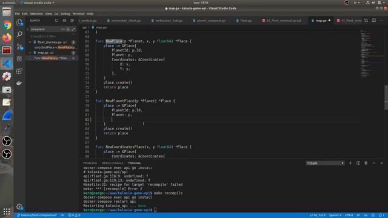Viewport: 388px width, 218px height.
Task: Show the Problems panel tab
Action: (x=90, y=163)
